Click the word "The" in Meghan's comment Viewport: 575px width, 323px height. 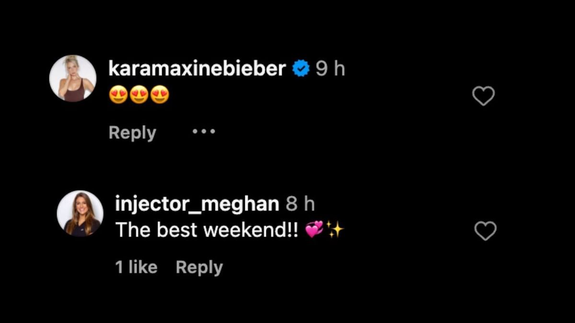click(129, 230)
